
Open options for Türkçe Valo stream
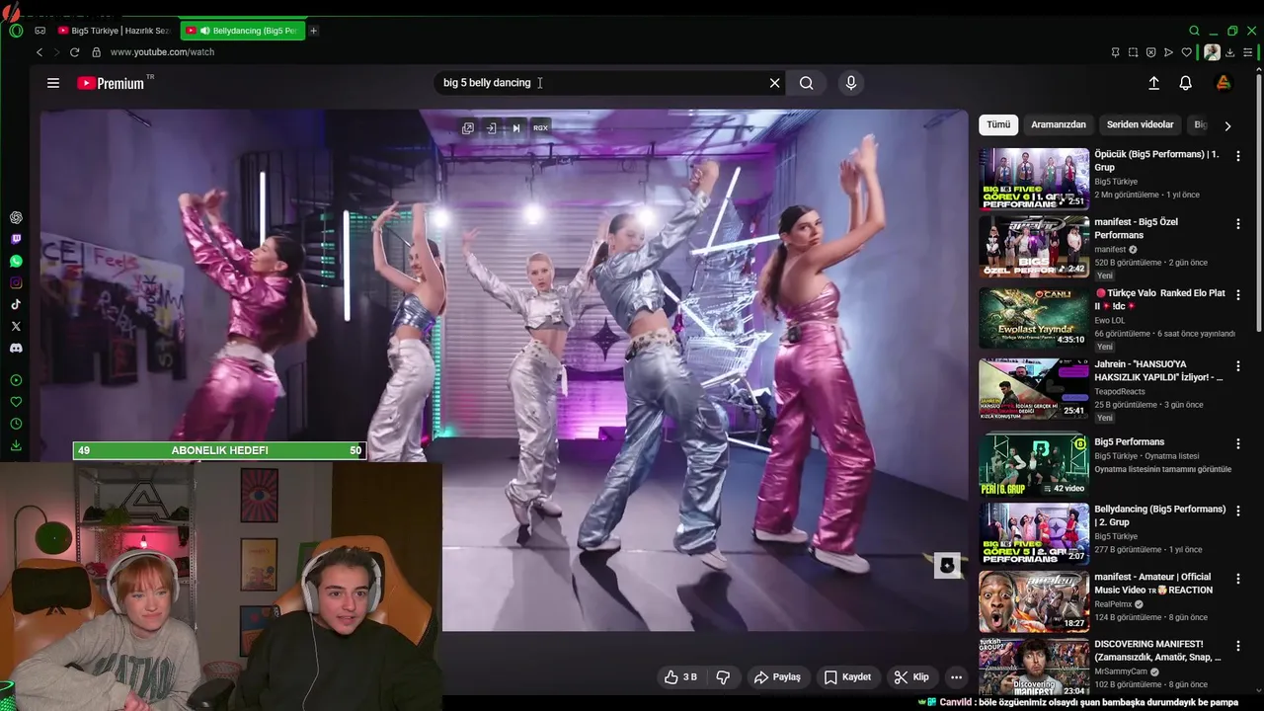point(1238,294)
